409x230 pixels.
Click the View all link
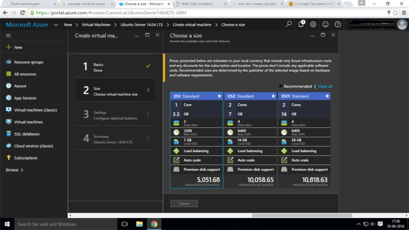325,86
